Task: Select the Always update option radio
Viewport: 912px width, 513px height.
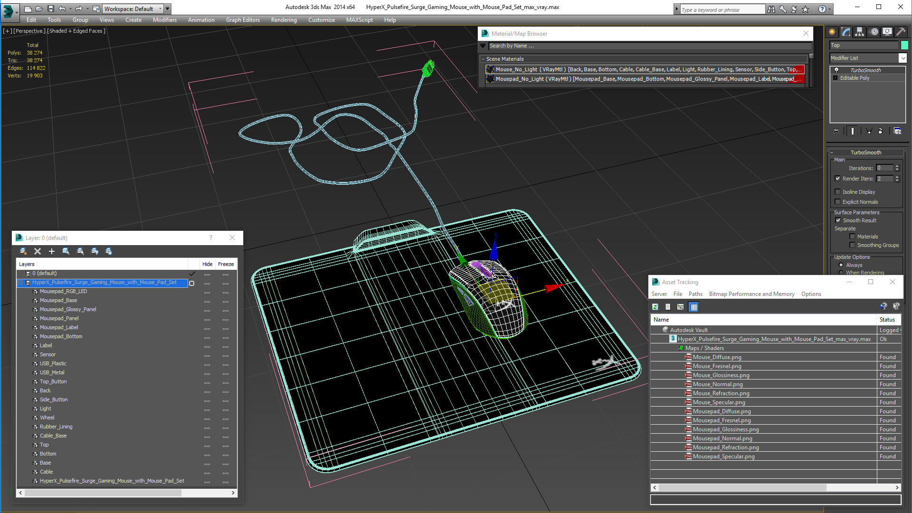Action: click(841, 265)
